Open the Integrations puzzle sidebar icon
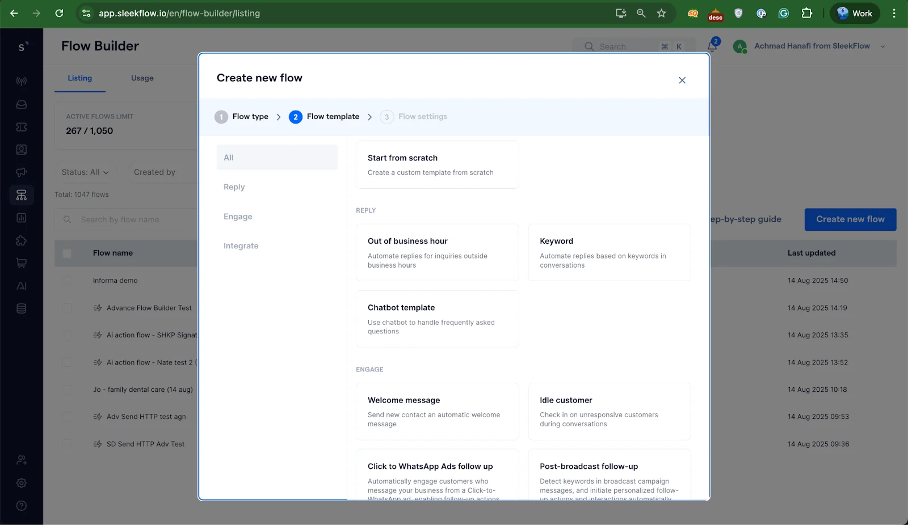 22,240
